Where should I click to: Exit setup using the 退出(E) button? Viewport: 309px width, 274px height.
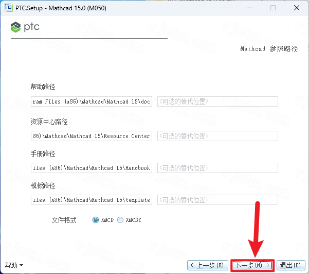[290, 265]
